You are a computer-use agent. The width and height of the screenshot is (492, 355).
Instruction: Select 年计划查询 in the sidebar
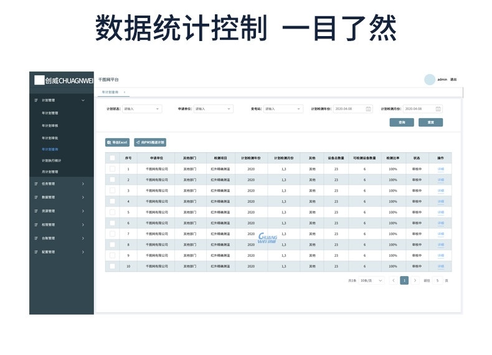point(50,149)
